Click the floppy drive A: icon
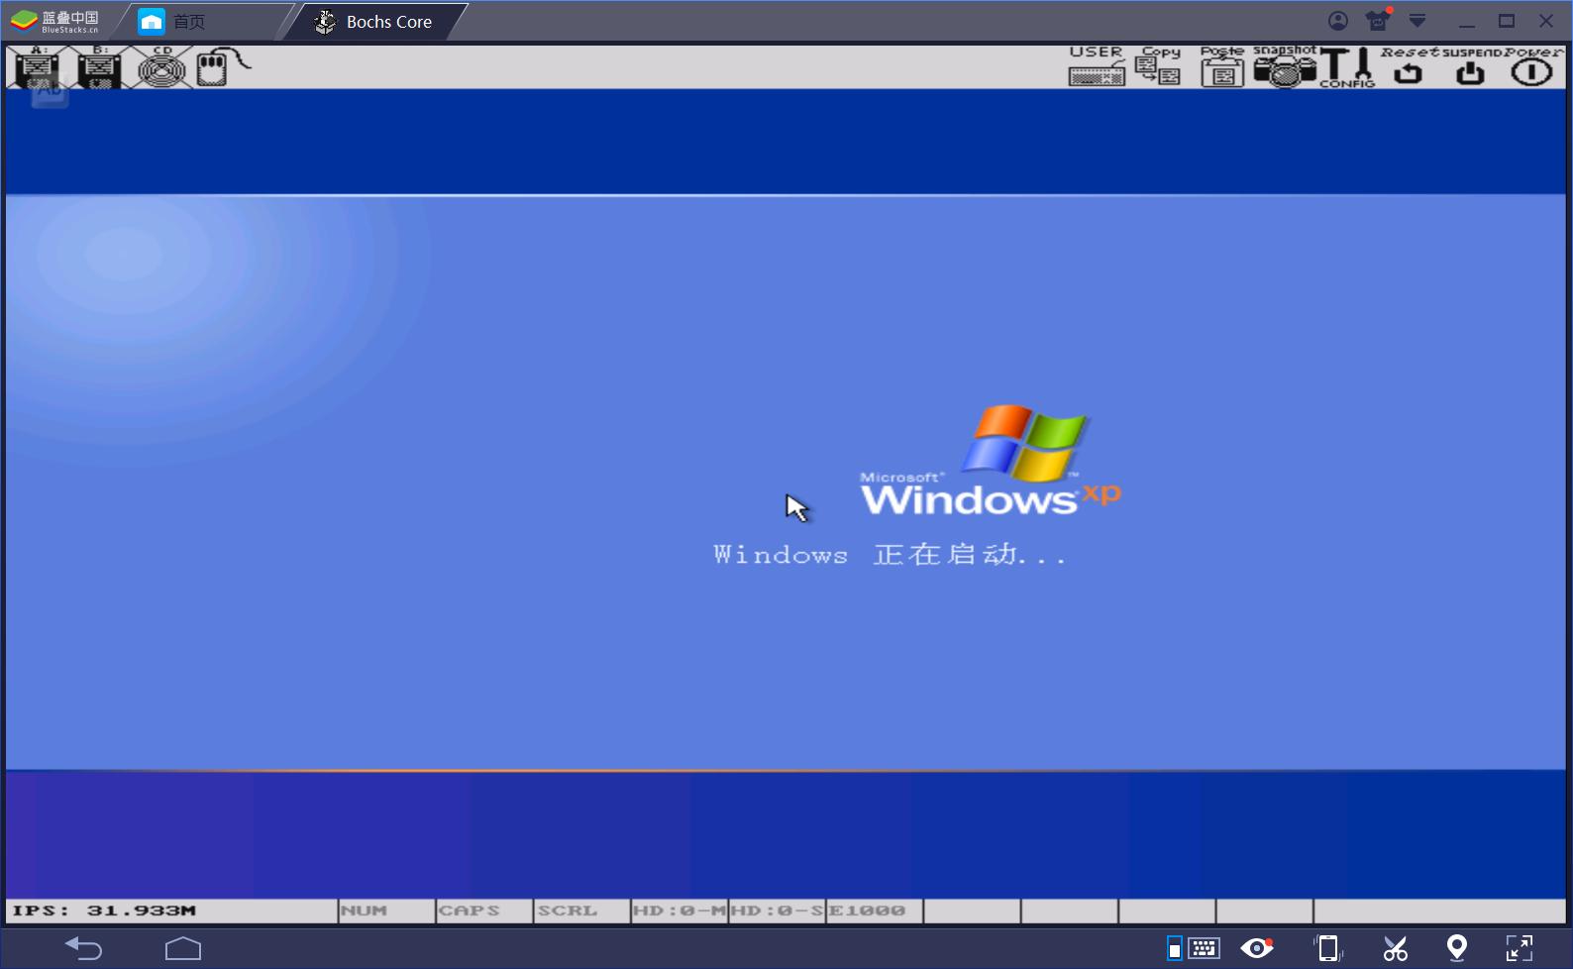This screenshot has height=969, width=1573. 38,68
